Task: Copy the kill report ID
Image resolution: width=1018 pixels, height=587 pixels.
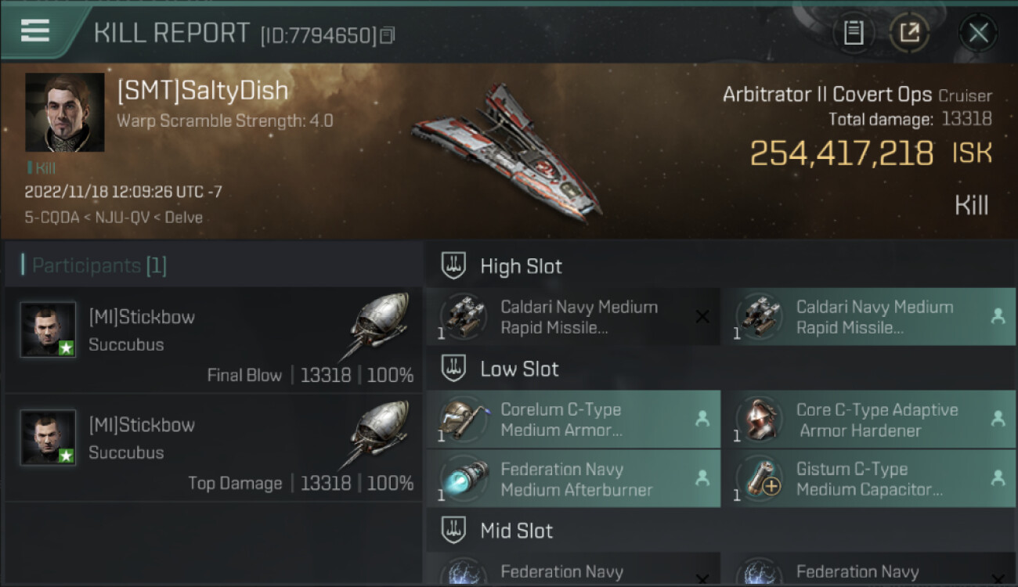Action: tap(388, 35)
